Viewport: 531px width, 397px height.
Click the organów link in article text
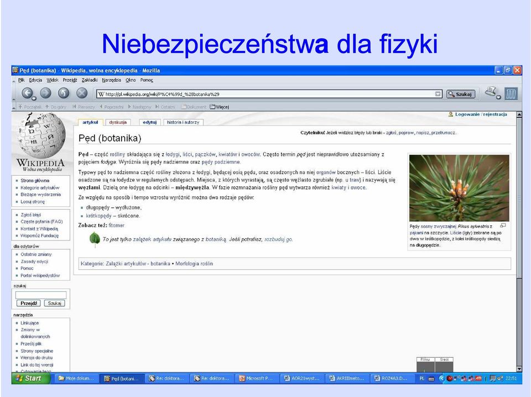pyautogui.click(x=326, y=172)
